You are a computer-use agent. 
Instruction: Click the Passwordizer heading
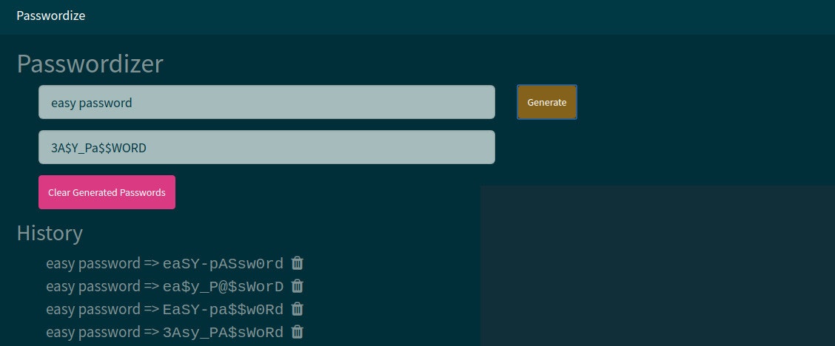(x=90, y=64)
